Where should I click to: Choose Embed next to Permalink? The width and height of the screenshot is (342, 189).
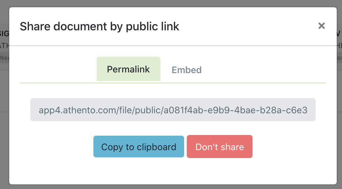[186, 70]
